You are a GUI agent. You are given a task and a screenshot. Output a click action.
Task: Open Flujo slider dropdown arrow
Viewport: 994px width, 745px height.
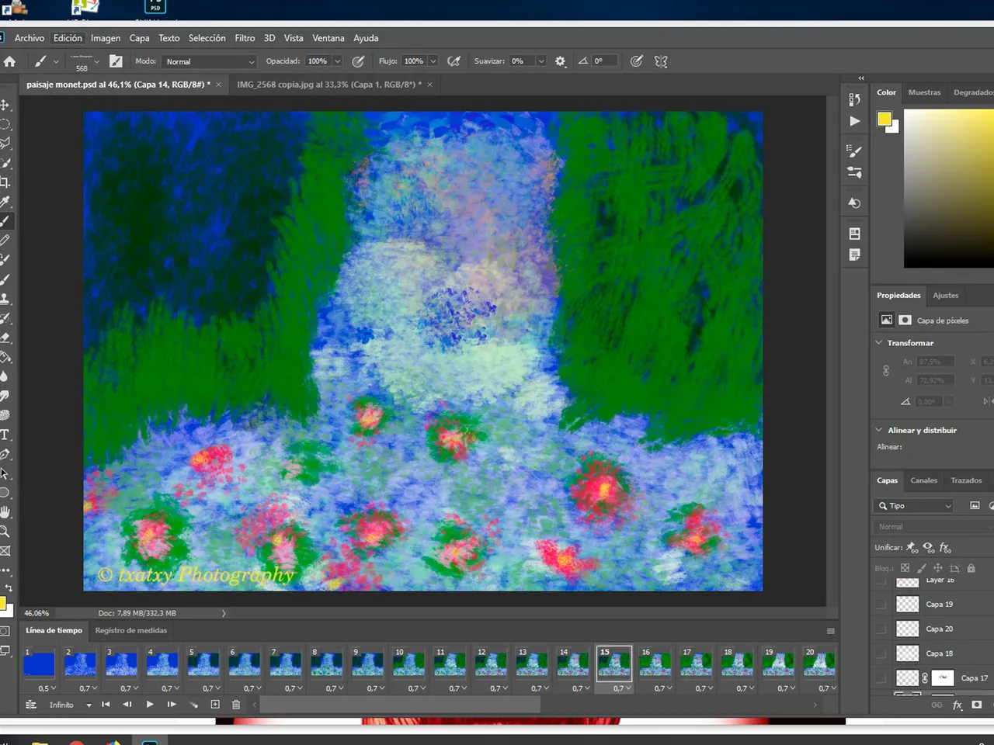coord(433,61)
